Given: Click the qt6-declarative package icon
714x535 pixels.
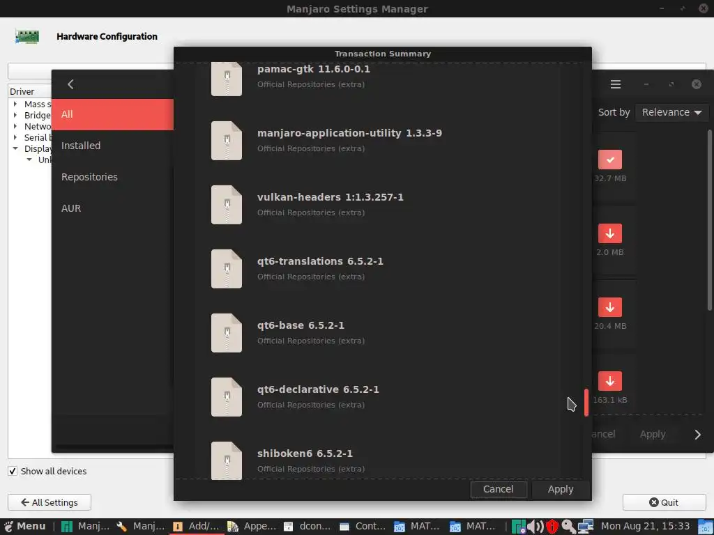Looking at the screenshot, I should point(227,397).
